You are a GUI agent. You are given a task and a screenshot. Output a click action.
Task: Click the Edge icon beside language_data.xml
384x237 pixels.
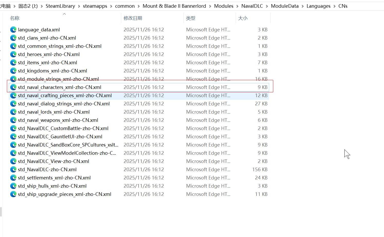pos(13,30)
